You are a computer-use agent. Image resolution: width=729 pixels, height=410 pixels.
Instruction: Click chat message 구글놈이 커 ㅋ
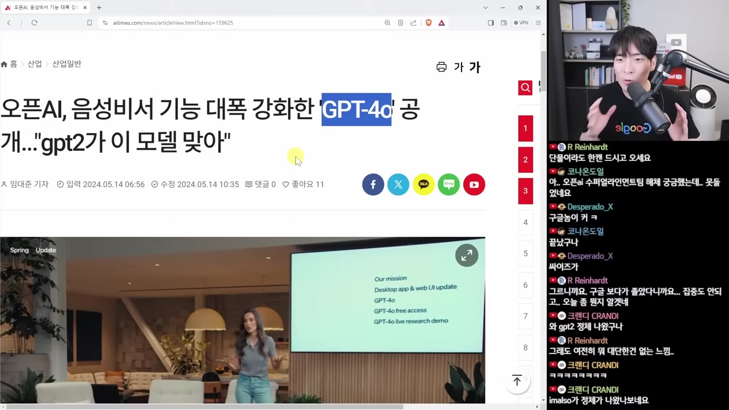coord(573,217)
